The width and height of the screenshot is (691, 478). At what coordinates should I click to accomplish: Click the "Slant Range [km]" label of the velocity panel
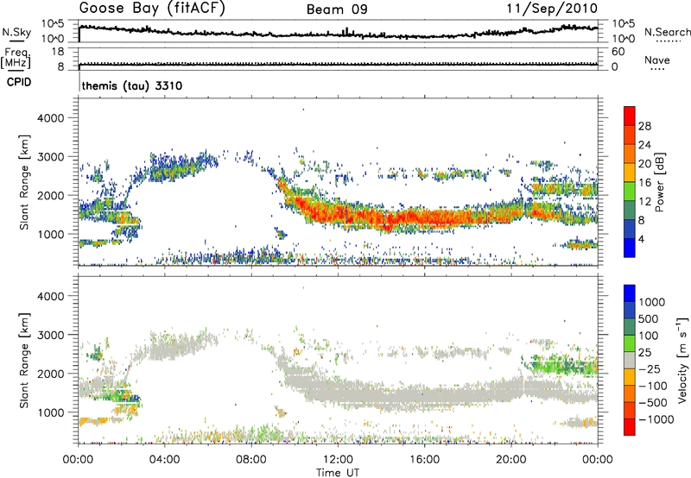[24, 360]
